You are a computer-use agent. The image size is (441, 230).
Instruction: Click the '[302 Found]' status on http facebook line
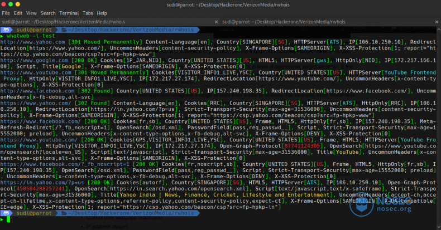(95, 91)
